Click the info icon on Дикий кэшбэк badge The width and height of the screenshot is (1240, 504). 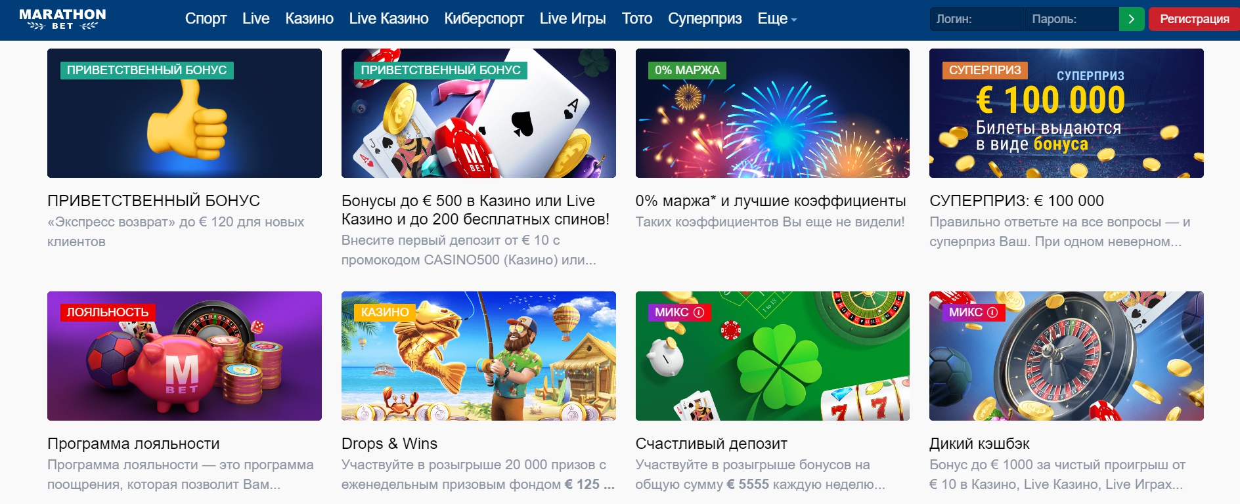coord(992,312)
